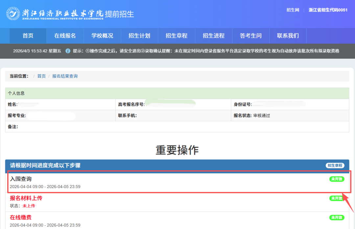The width and height of the screenshot is (355, 229).
Task: Click the 未开放 badge beside 报名材料上传
Action: click(336, 198)
